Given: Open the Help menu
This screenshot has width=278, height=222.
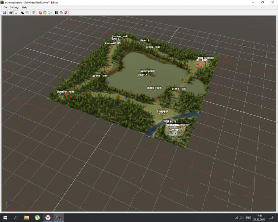Looking at the screenshot, I should [25, 7].
